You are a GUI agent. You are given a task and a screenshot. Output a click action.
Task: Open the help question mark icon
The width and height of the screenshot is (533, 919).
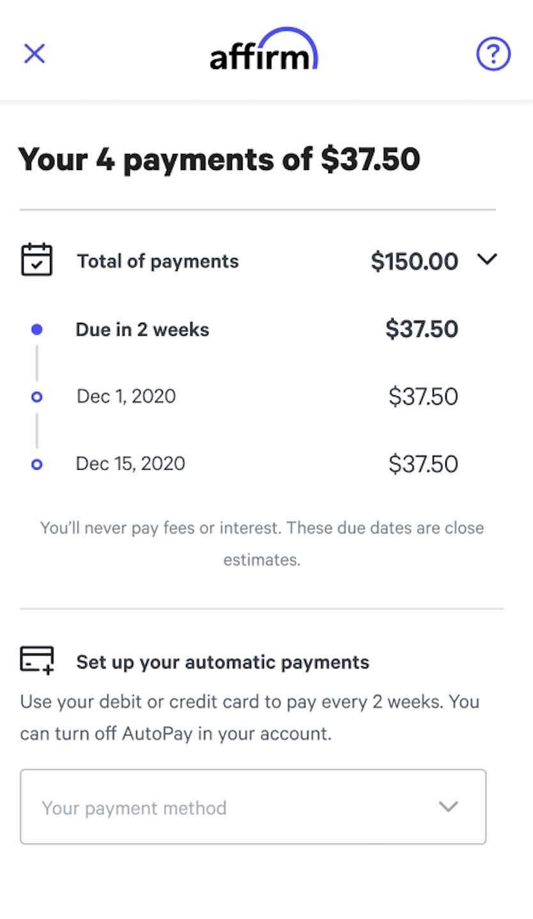pyautogui.click(x=493, y=54)
